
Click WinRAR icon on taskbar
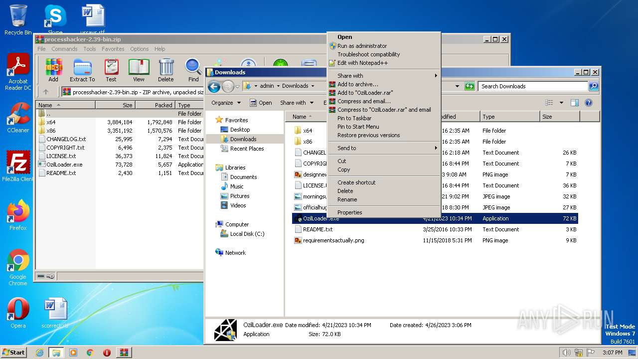point(124,353)
